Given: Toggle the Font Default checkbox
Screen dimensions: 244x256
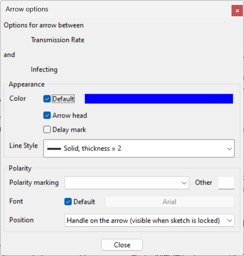Looking at the screenshot, I should pos(68,202).
